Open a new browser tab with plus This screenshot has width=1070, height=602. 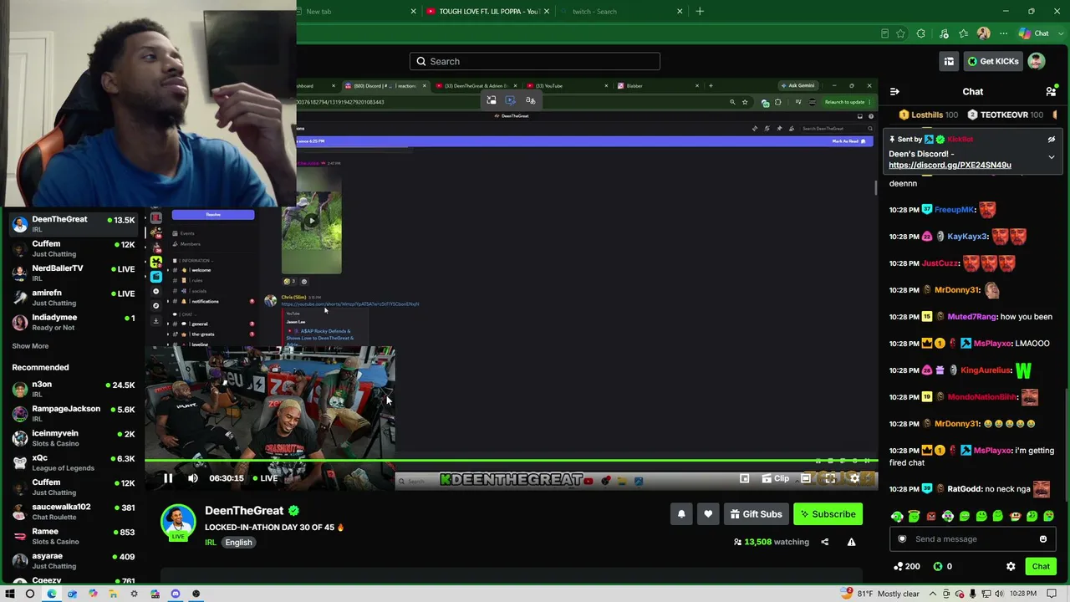[x=700, y=12]
